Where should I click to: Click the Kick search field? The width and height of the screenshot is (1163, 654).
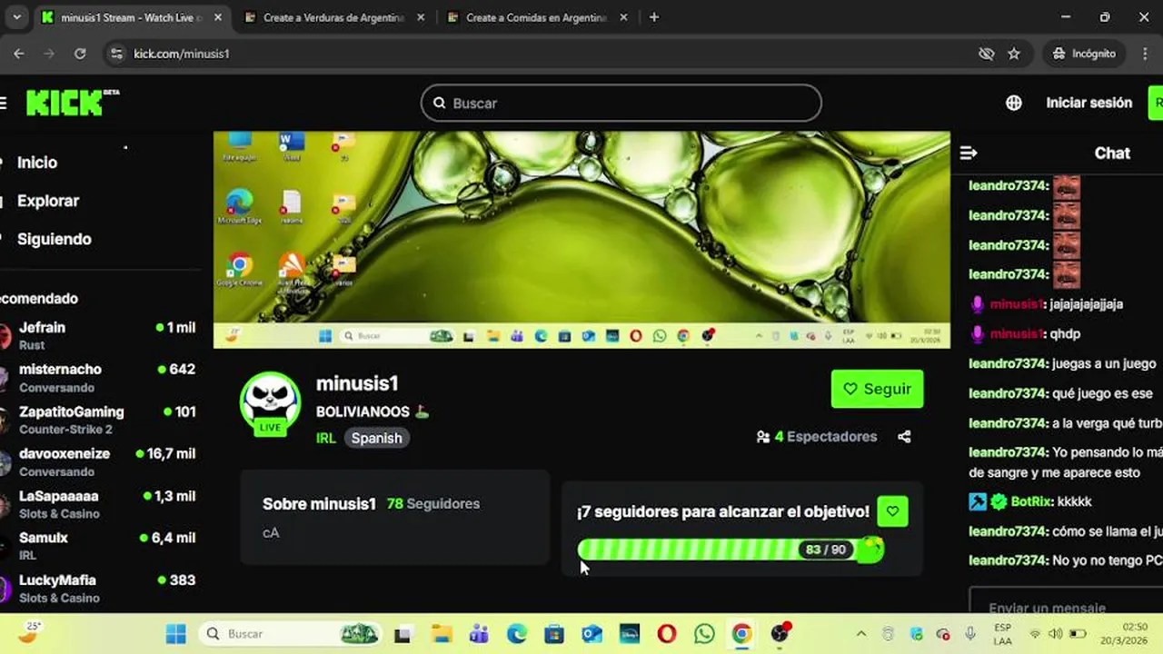(621, 103)
